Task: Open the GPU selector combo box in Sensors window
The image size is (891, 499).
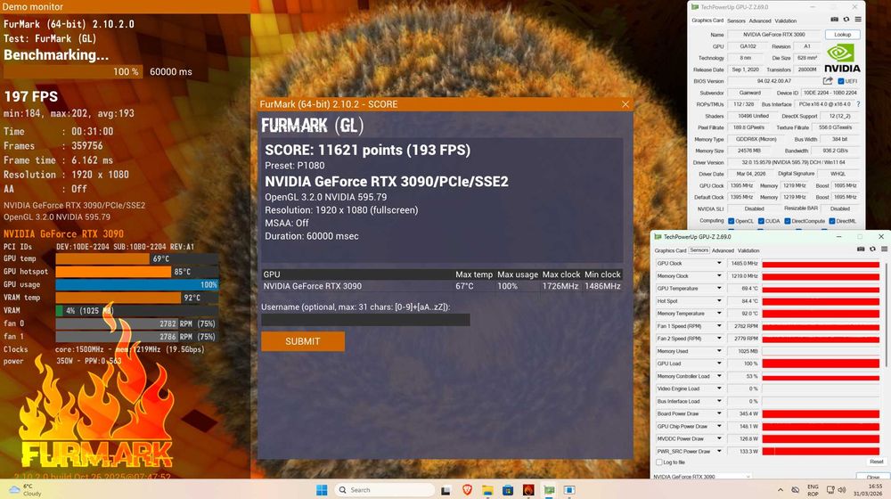Action: (702, 476)
